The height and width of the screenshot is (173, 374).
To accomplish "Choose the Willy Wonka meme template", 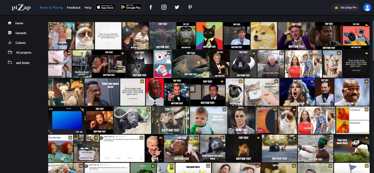I will pos(296,36).
